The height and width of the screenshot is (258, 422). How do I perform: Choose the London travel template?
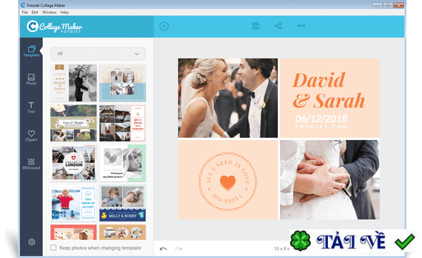coord(74,163)
